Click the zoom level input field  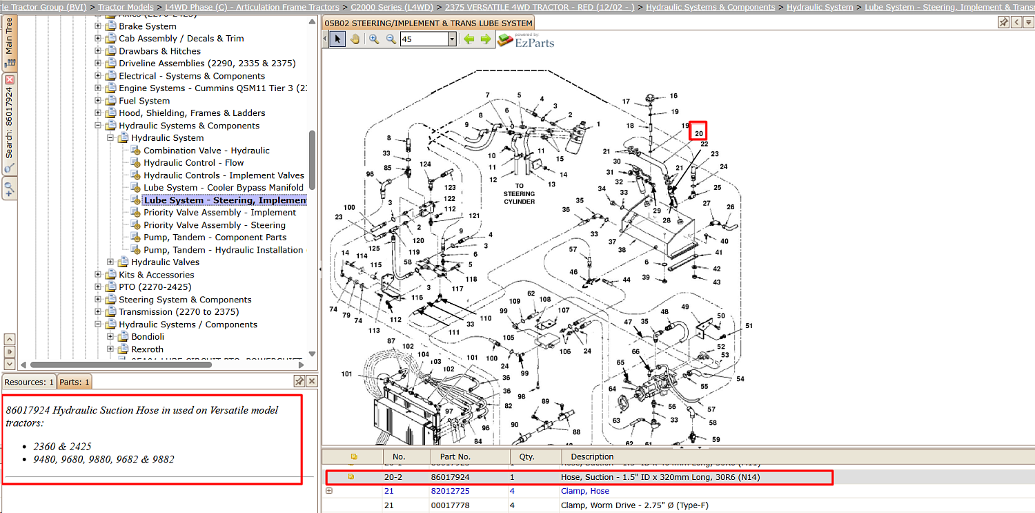pos(424,39)
